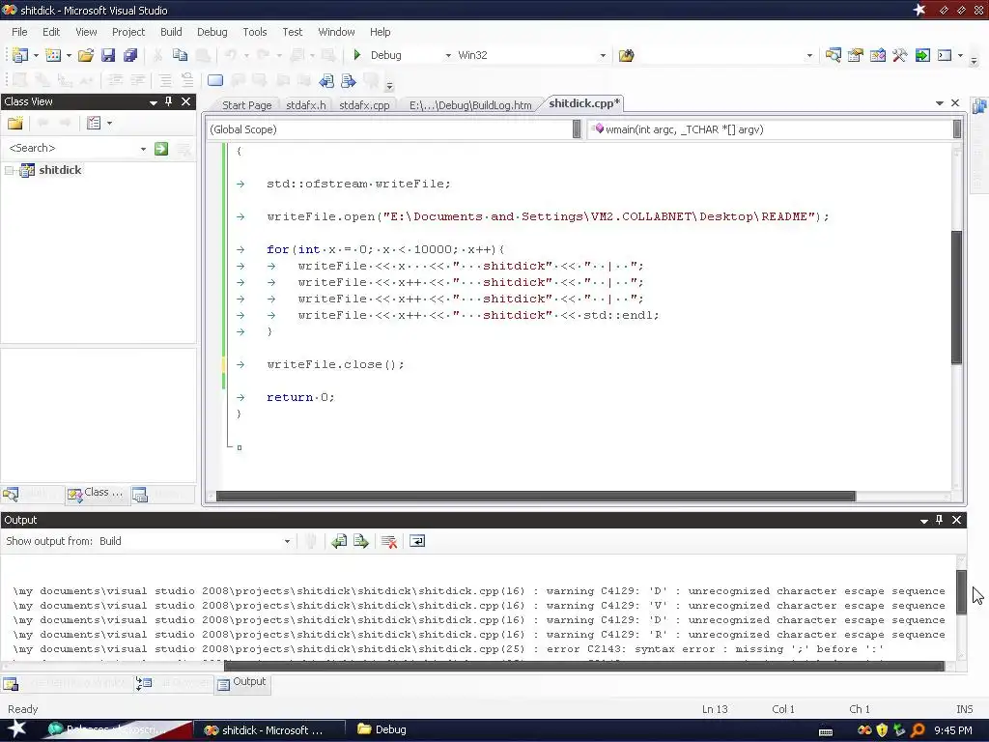Open the Add New Item dropdown arrow

pos(69,55)
